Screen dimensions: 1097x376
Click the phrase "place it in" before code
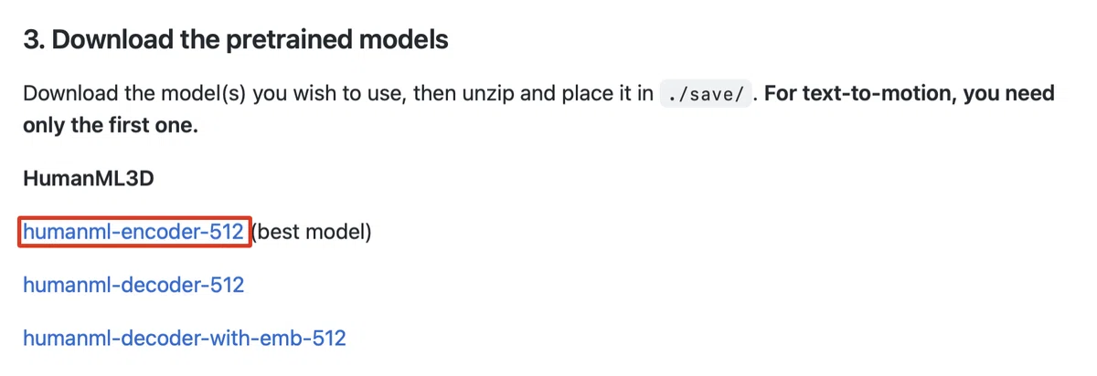(x=608, y=94)
